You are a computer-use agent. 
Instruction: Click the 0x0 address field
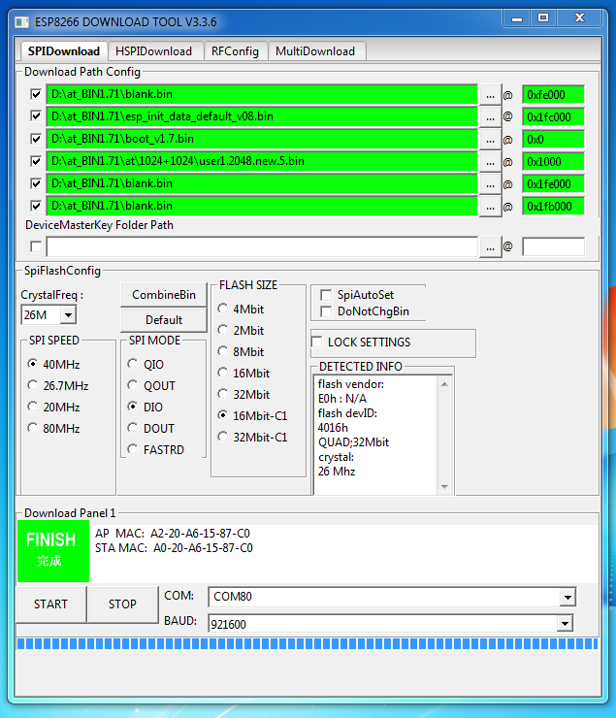[553, 139]
